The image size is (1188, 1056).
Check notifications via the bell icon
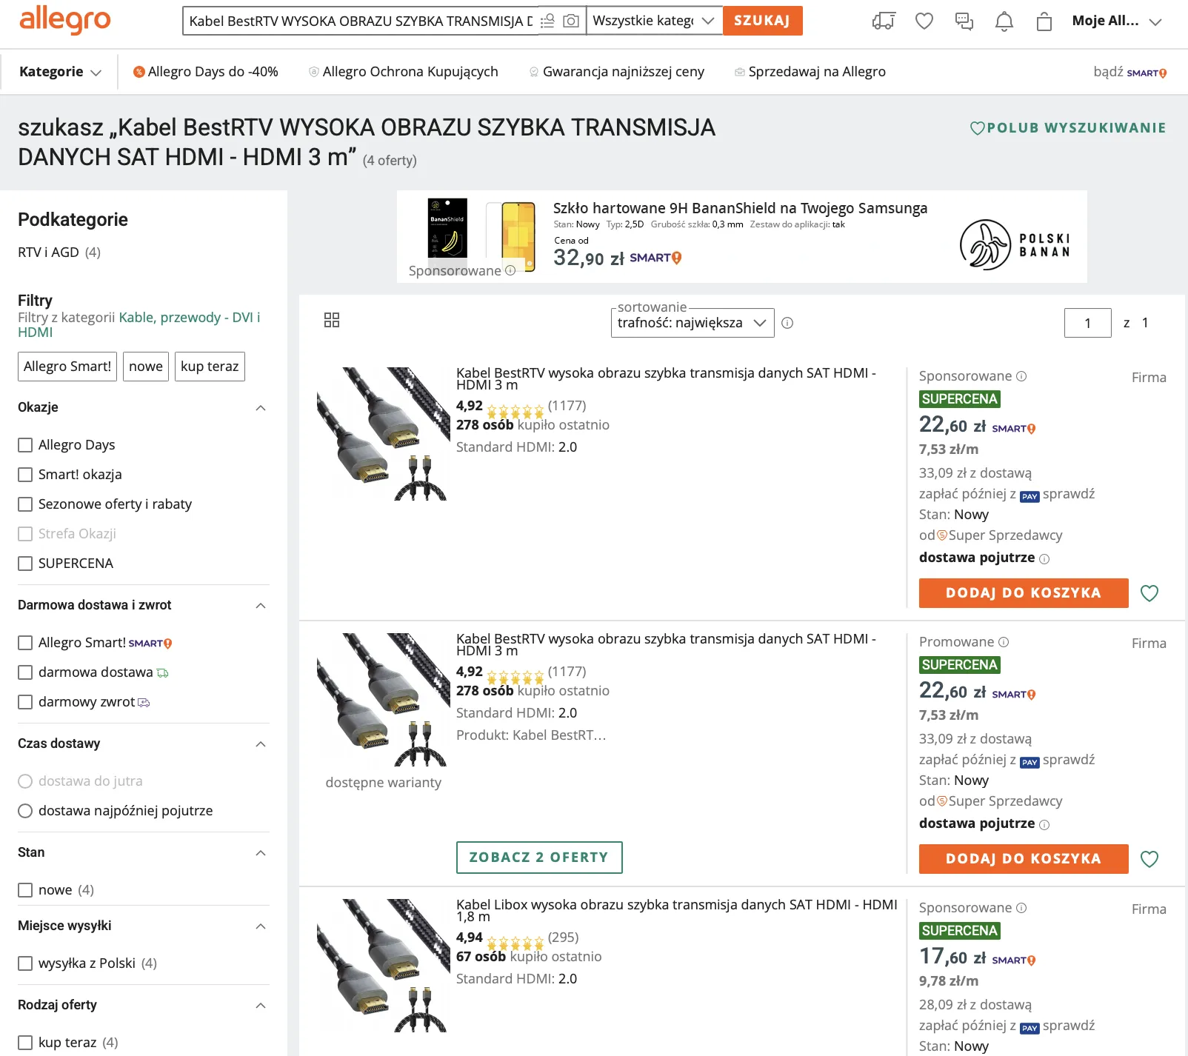(x=1004, y=21)
